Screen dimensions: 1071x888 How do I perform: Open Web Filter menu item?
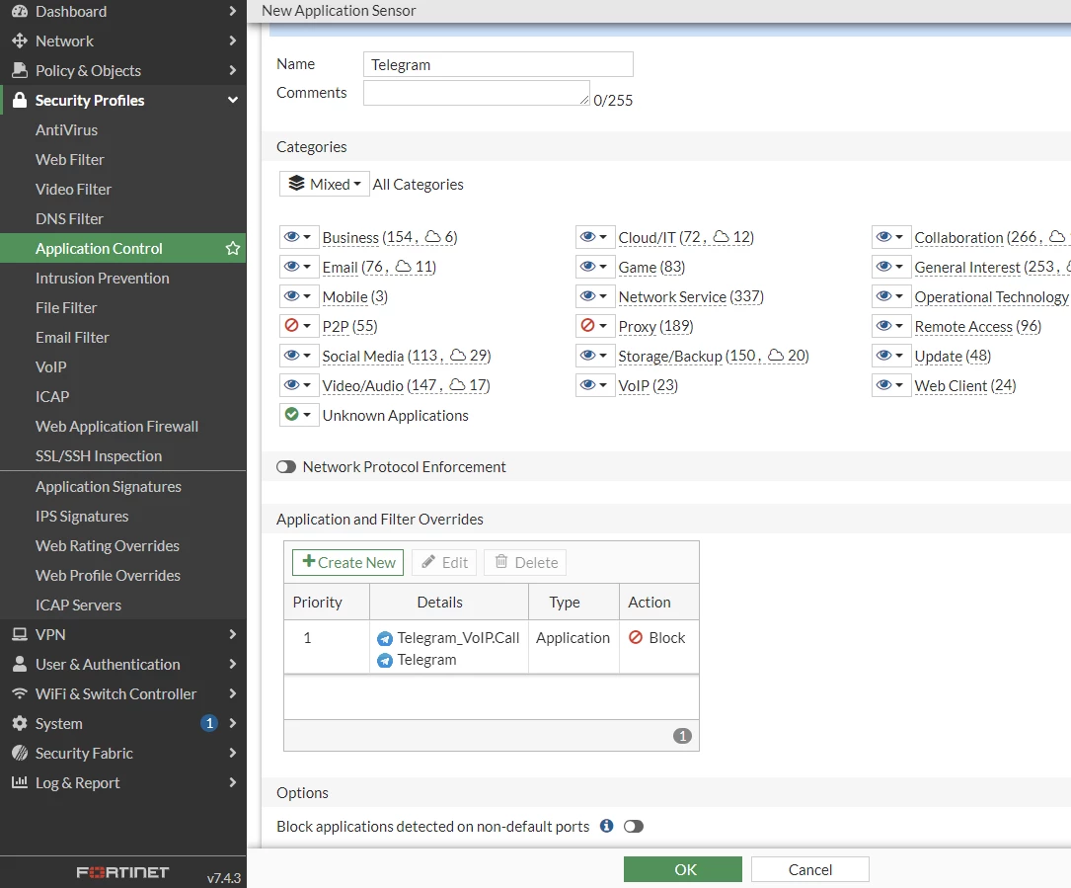tap(70, 159)
